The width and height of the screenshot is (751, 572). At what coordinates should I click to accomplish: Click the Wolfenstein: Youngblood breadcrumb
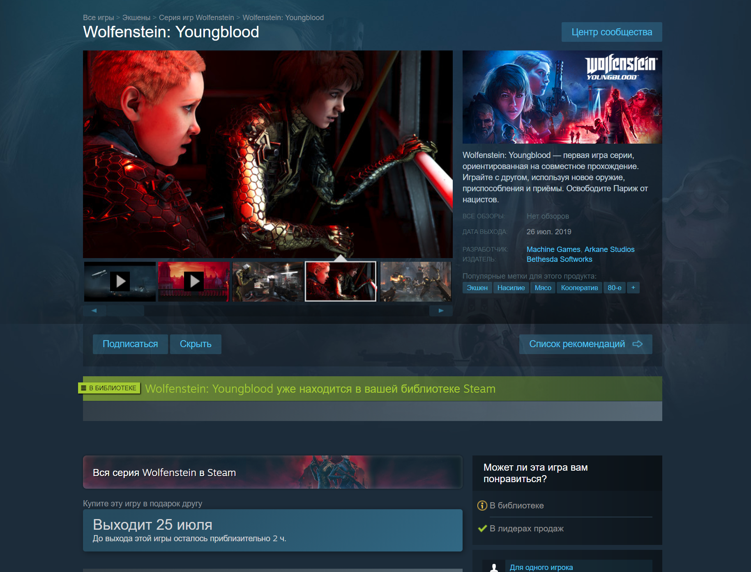point(283,18)
